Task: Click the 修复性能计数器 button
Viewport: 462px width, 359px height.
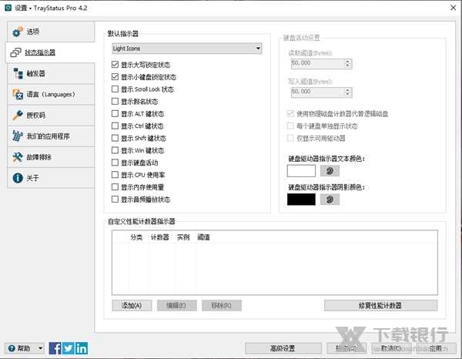Action: 380,306
